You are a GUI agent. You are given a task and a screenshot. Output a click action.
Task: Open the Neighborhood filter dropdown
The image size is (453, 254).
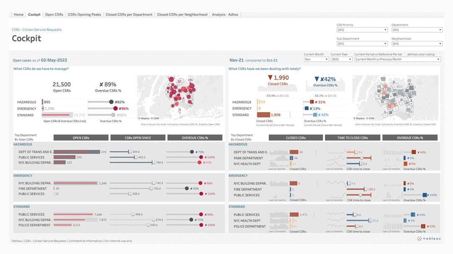tap(417, 44)
